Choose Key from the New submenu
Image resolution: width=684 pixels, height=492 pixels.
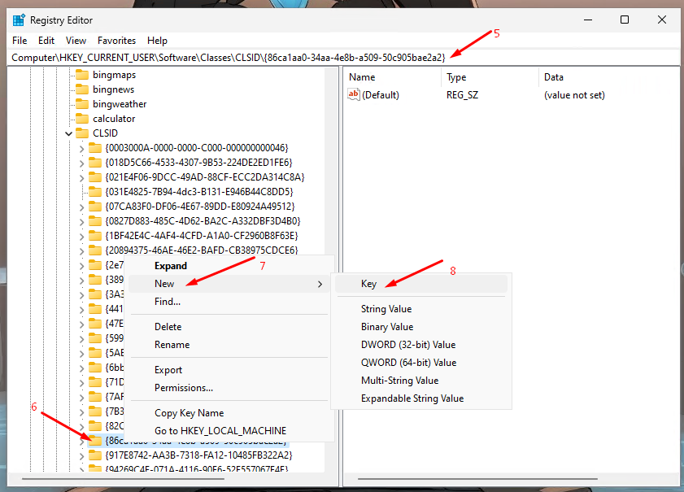click(x=369, y=284)
